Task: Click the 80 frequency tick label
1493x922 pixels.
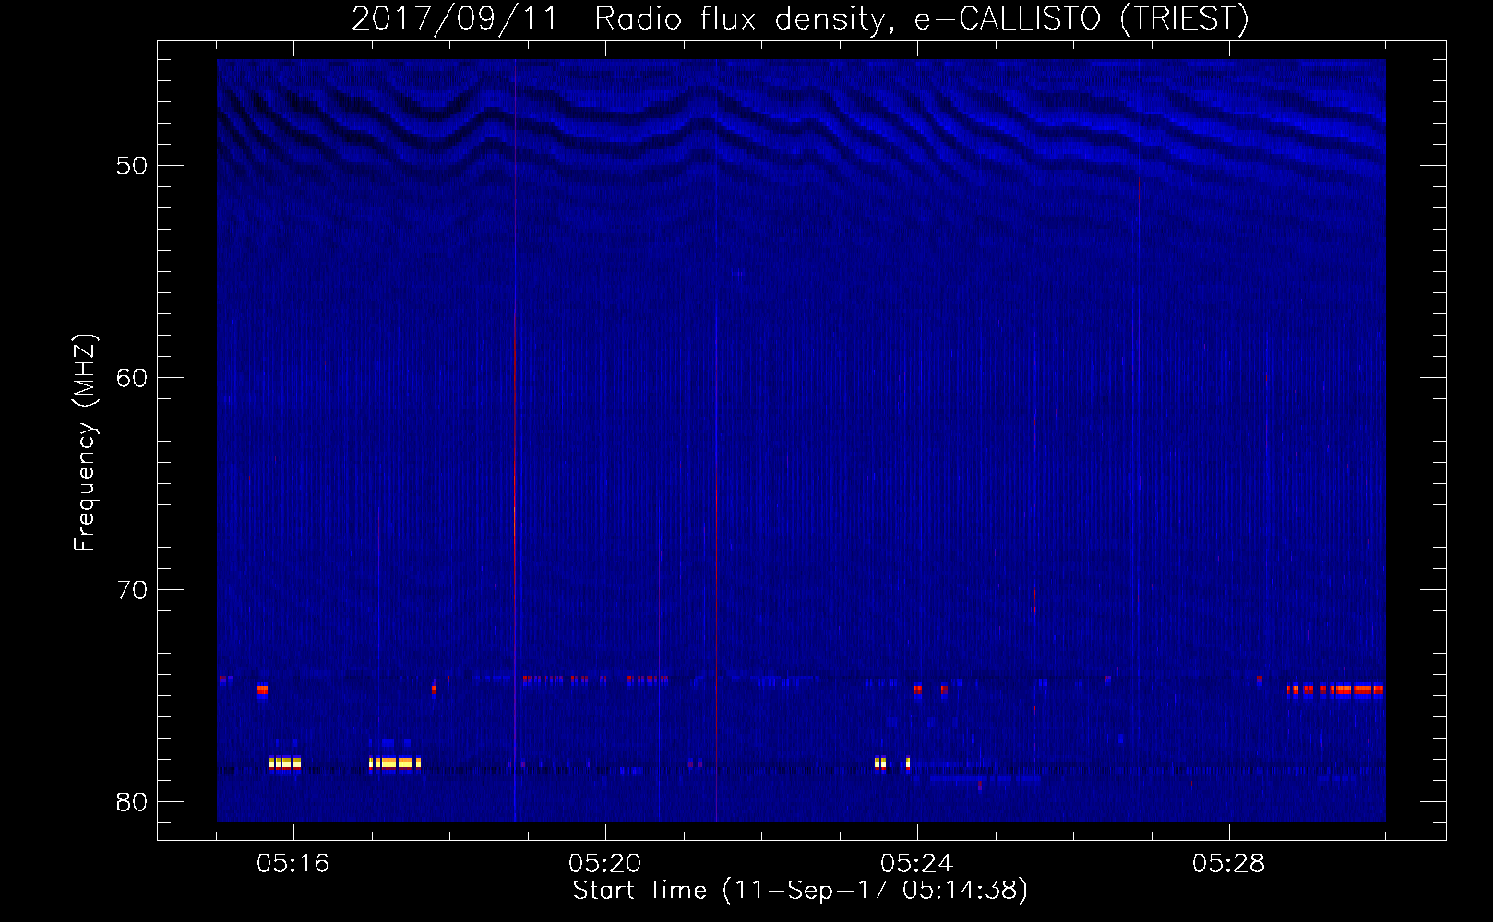Action: pyautogui.click(x=132, y=802)
